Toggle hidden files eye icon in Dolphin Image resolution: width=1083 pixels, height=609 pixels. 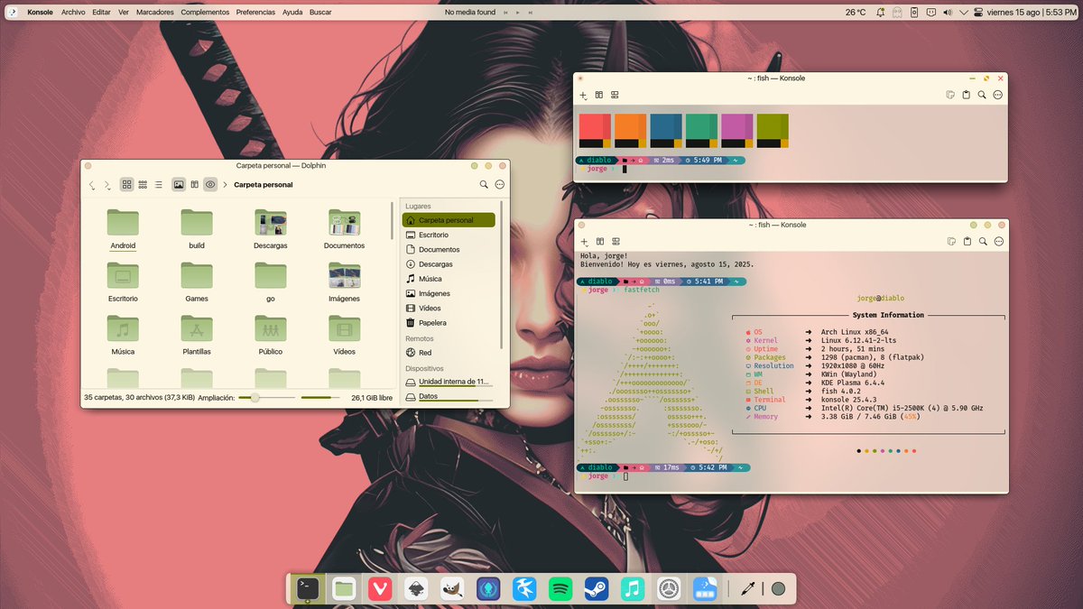[x=210, y=185]
